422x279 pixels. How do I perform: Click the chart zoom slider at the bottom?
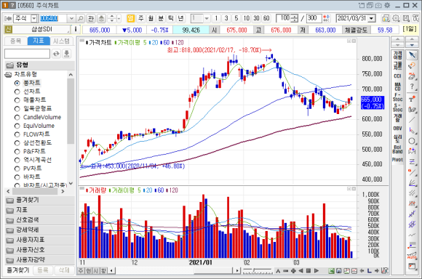point(258,270)
